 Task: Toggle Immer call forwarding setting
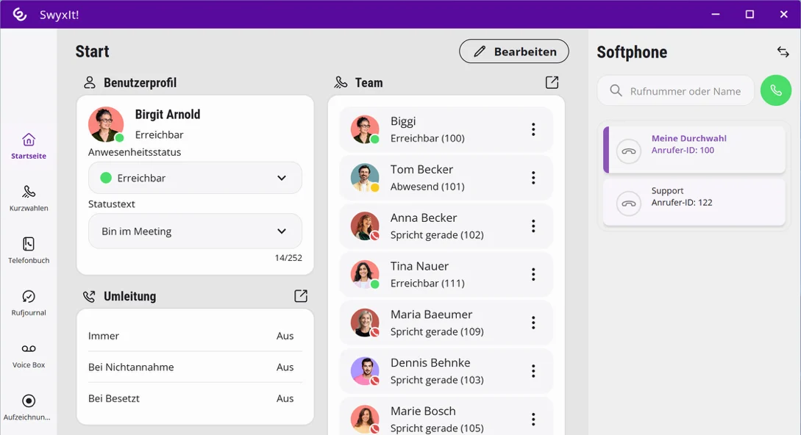195,336
